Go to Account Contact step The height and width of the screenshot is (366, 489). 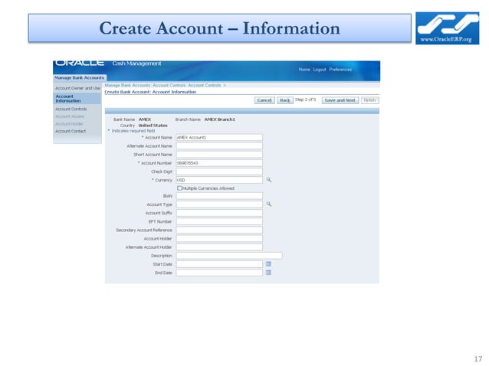pyautogui.click(x=71, y=131)
